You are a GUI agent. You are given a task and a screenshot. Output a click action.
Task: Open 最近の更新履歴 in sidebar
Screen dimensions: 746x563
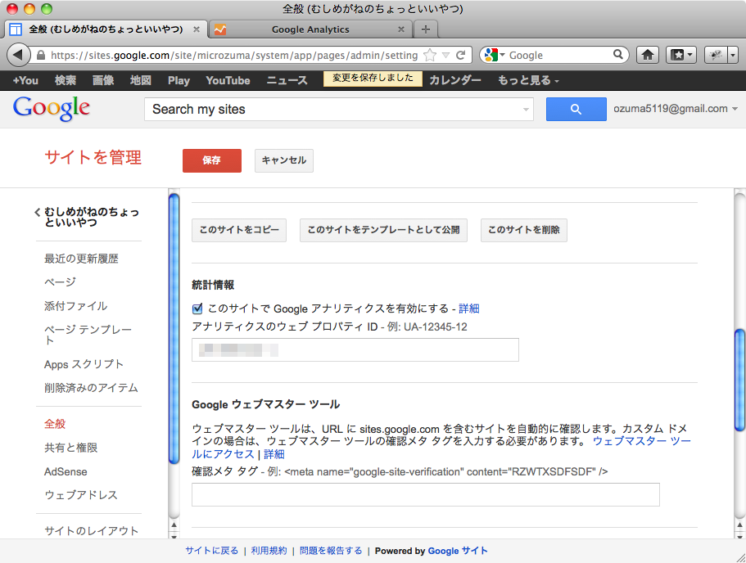(81, 259)
